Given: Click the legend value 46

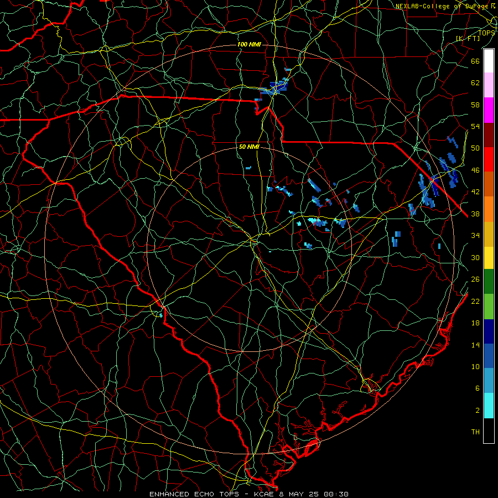Looking at the screenshot, I should 475,170.
